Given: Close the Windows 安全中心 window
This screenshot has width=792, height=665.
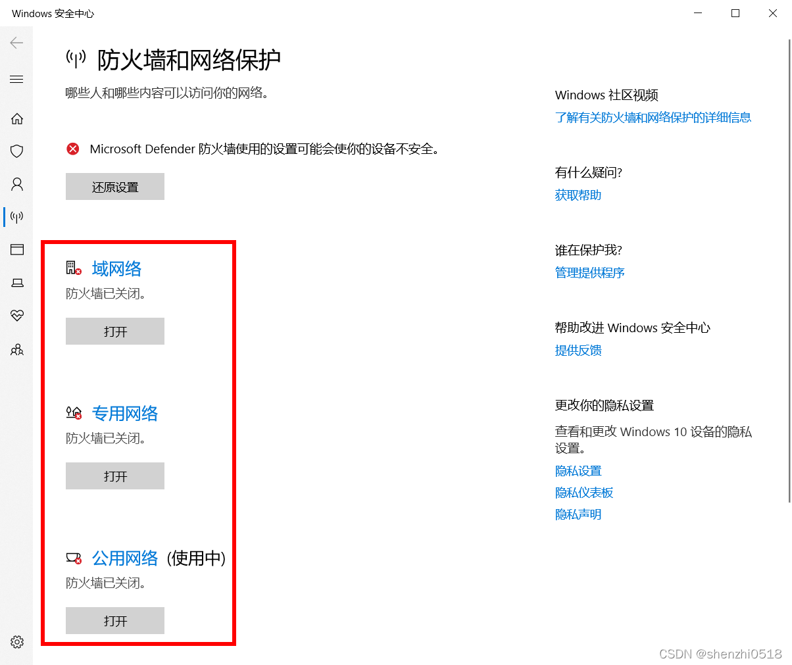Looking at the screenshot, I should (x=773, y=13).
